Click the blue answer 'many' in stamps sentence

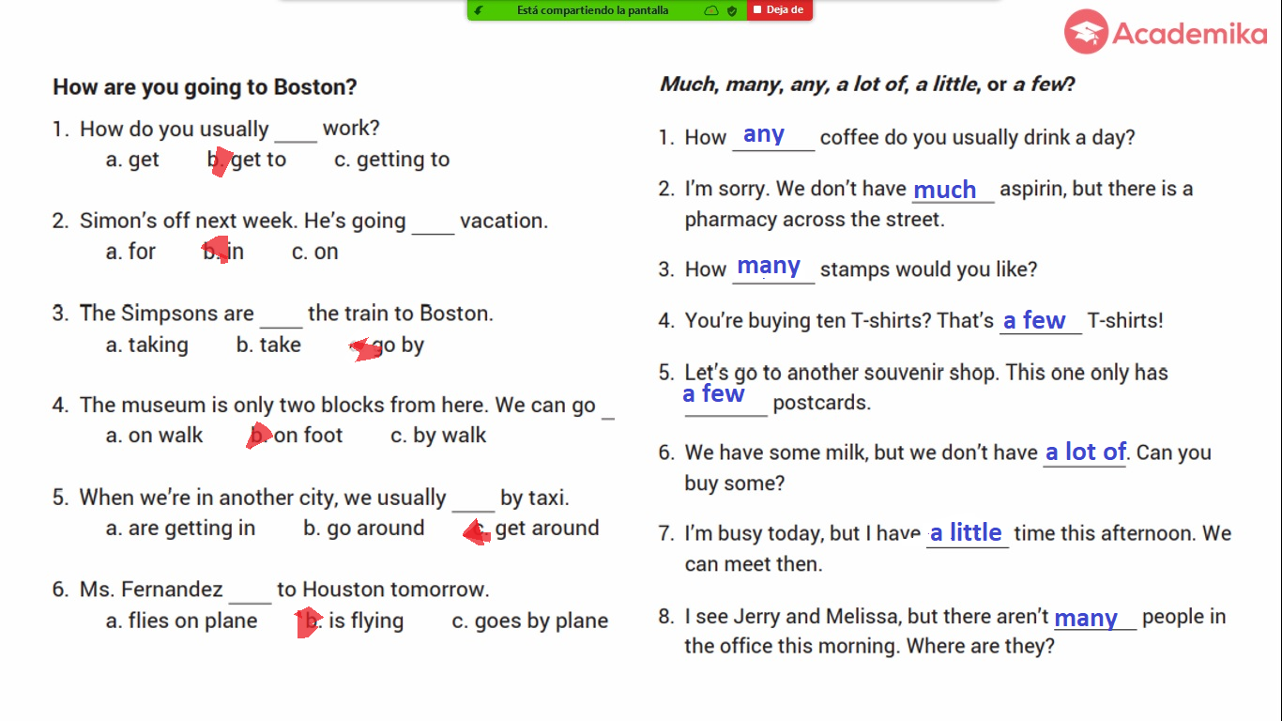pos(769,267)
